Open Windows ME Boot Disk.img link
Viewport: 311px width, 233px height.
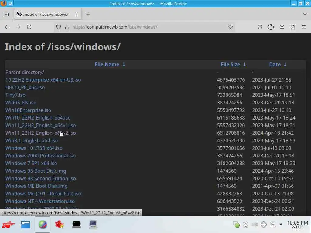[x=36, y=186]
